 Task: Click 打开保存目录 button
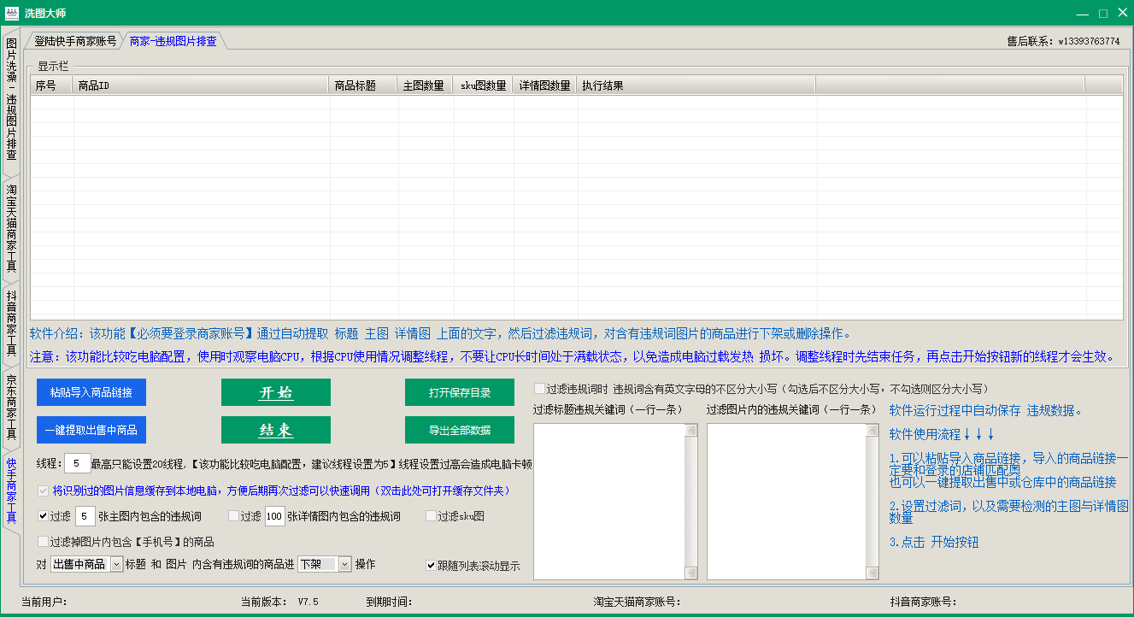[460, 392]
